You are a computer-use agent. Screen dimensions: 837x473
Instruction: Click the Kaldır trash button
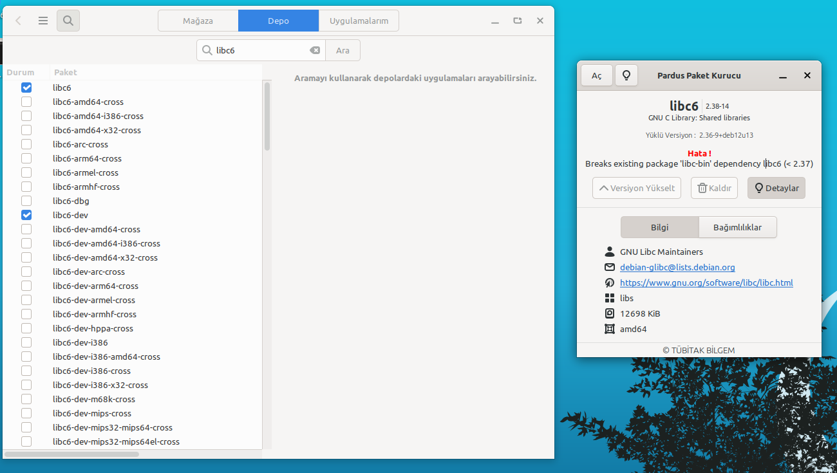pos(714,188)
